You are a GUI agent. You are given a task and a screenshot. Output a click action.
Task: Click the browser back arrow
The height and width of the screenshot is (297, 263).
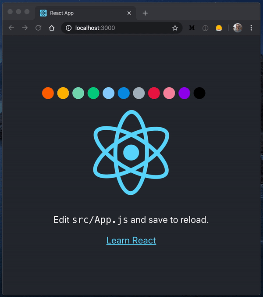[x=11, y=28]
